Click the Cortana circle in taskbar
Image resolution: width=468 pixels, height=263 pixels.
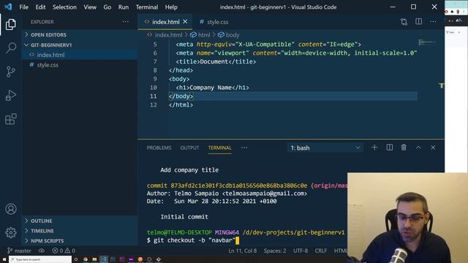(x=76, y=259)
